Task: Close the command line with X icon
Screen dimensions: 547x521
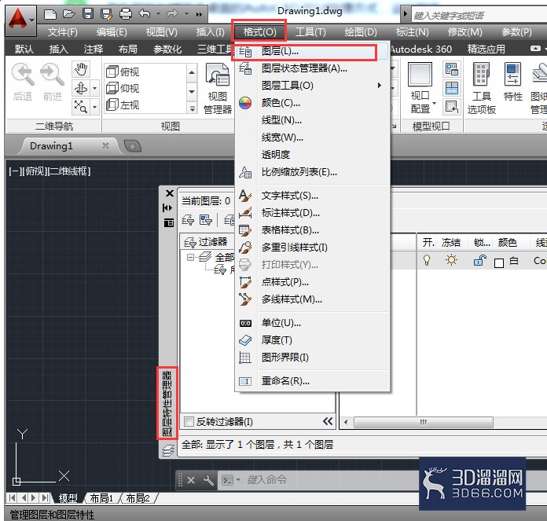Action: coord(191,480)
